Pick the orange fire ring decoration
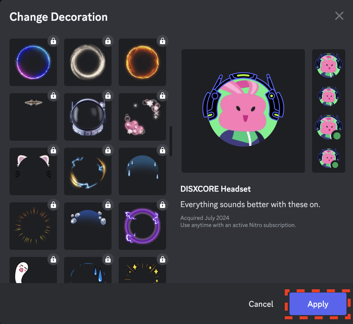Screen dimensions: 353x324 [x=142, y=62]
